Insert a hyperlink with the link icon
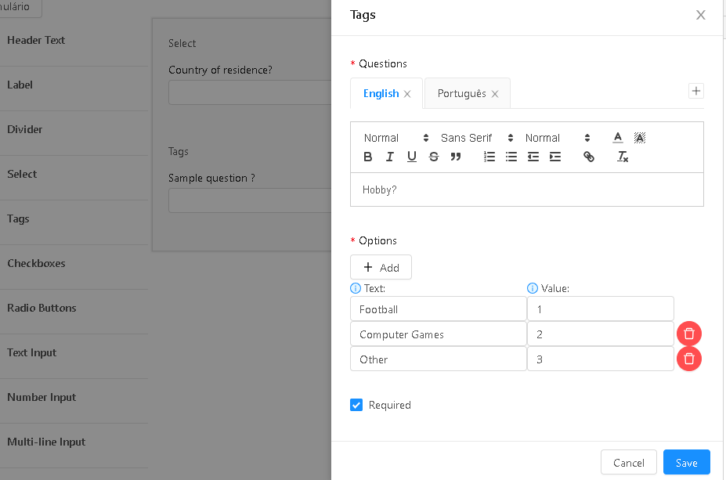 [588, 157]
